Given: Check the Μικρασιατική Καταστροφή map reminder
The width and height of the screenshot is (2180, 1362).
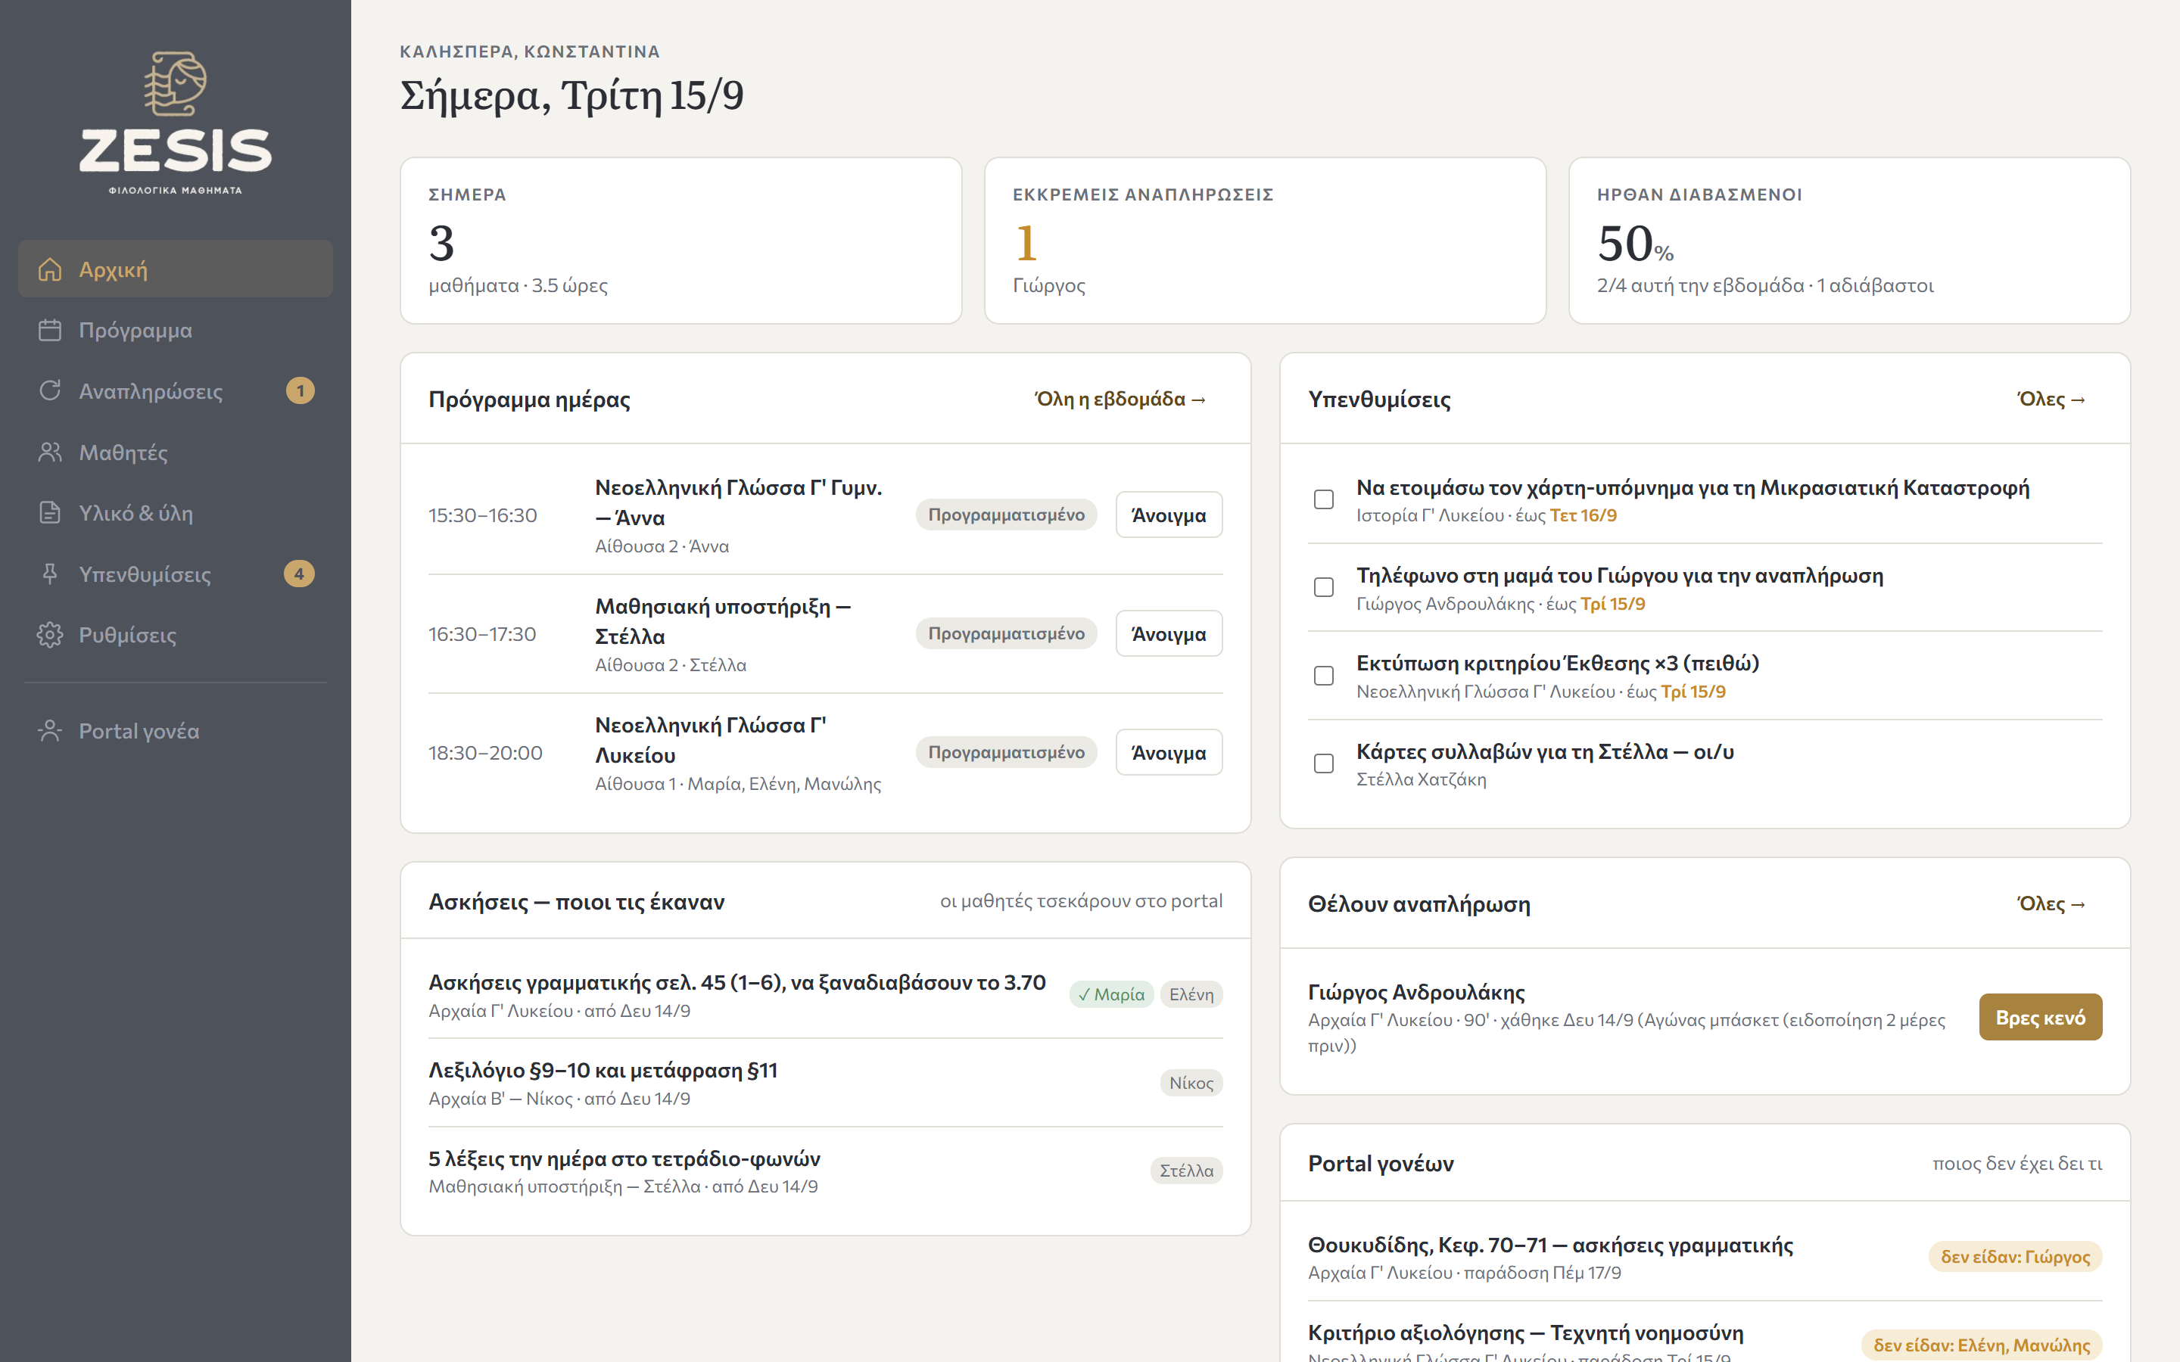Looking at the screenshot, I should point(1323,499).
